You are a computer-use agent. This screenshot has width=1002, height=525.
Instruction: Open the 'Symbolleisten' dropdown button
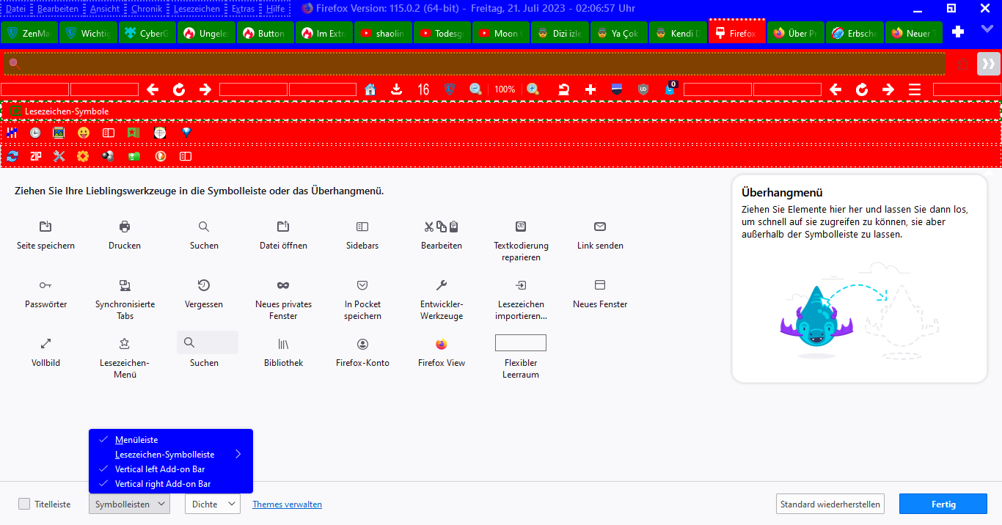coord(129,504)
